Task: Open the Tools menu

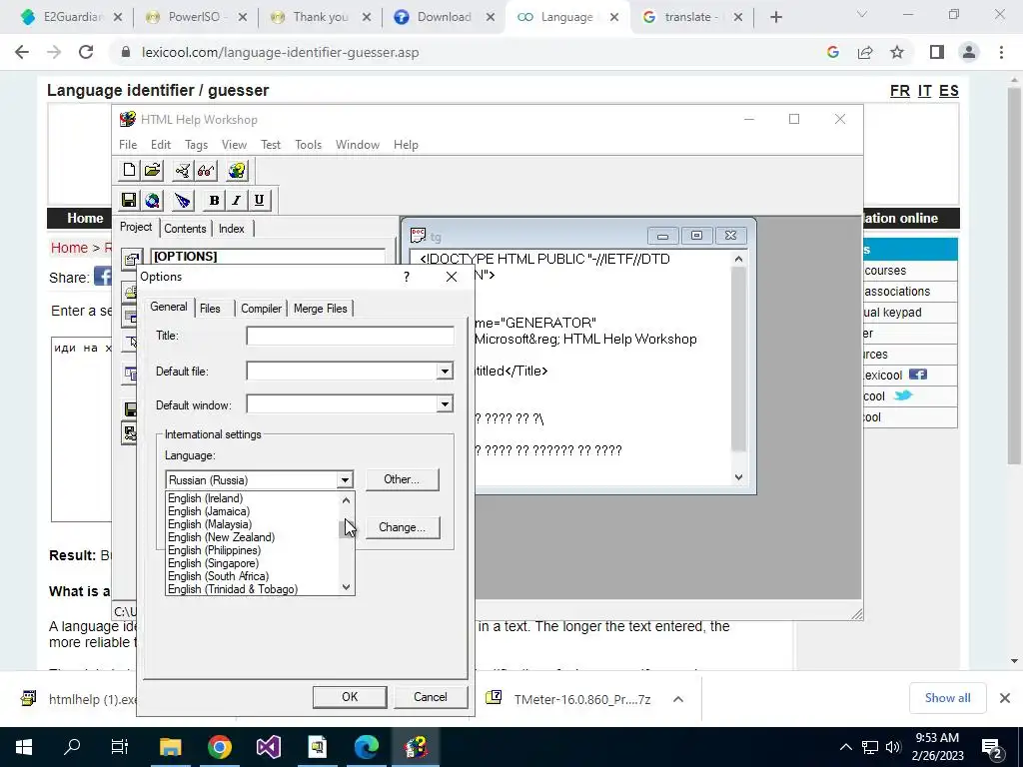Action: point(308,145)
